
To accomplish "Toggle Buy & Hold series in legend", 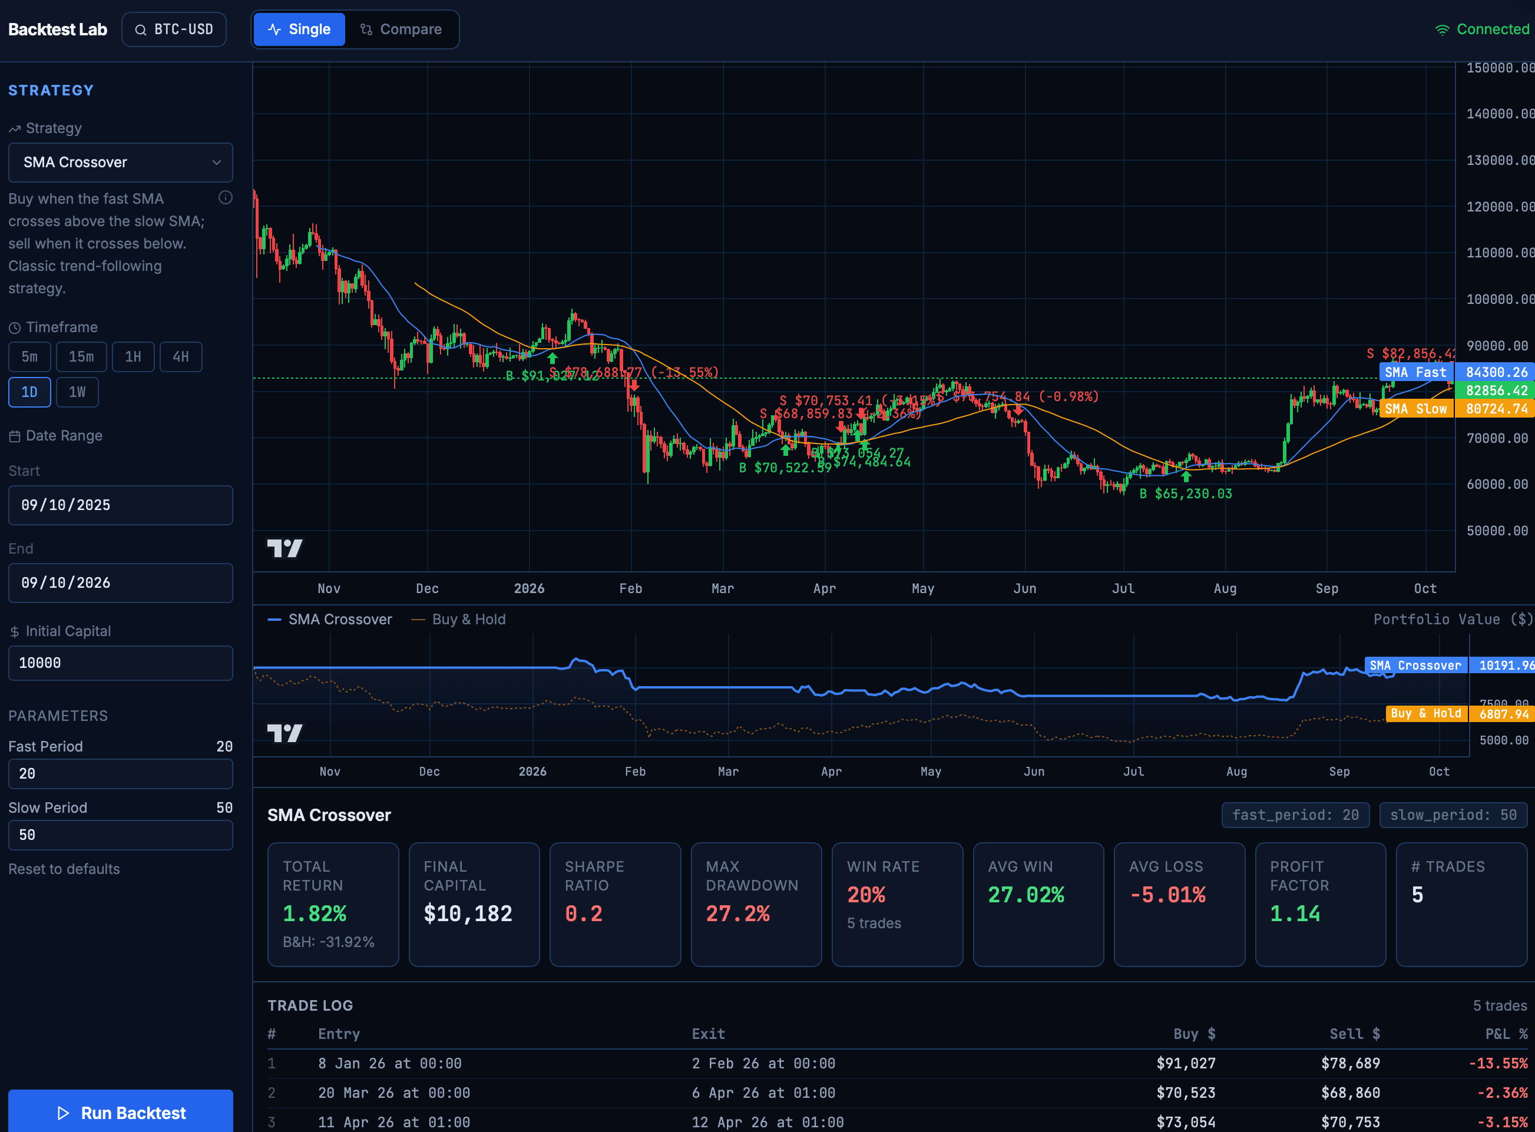I will tap(458, 620).
